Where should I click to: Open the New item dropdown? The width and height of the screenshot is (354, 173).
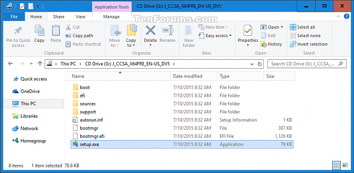[x=227, y=27]
